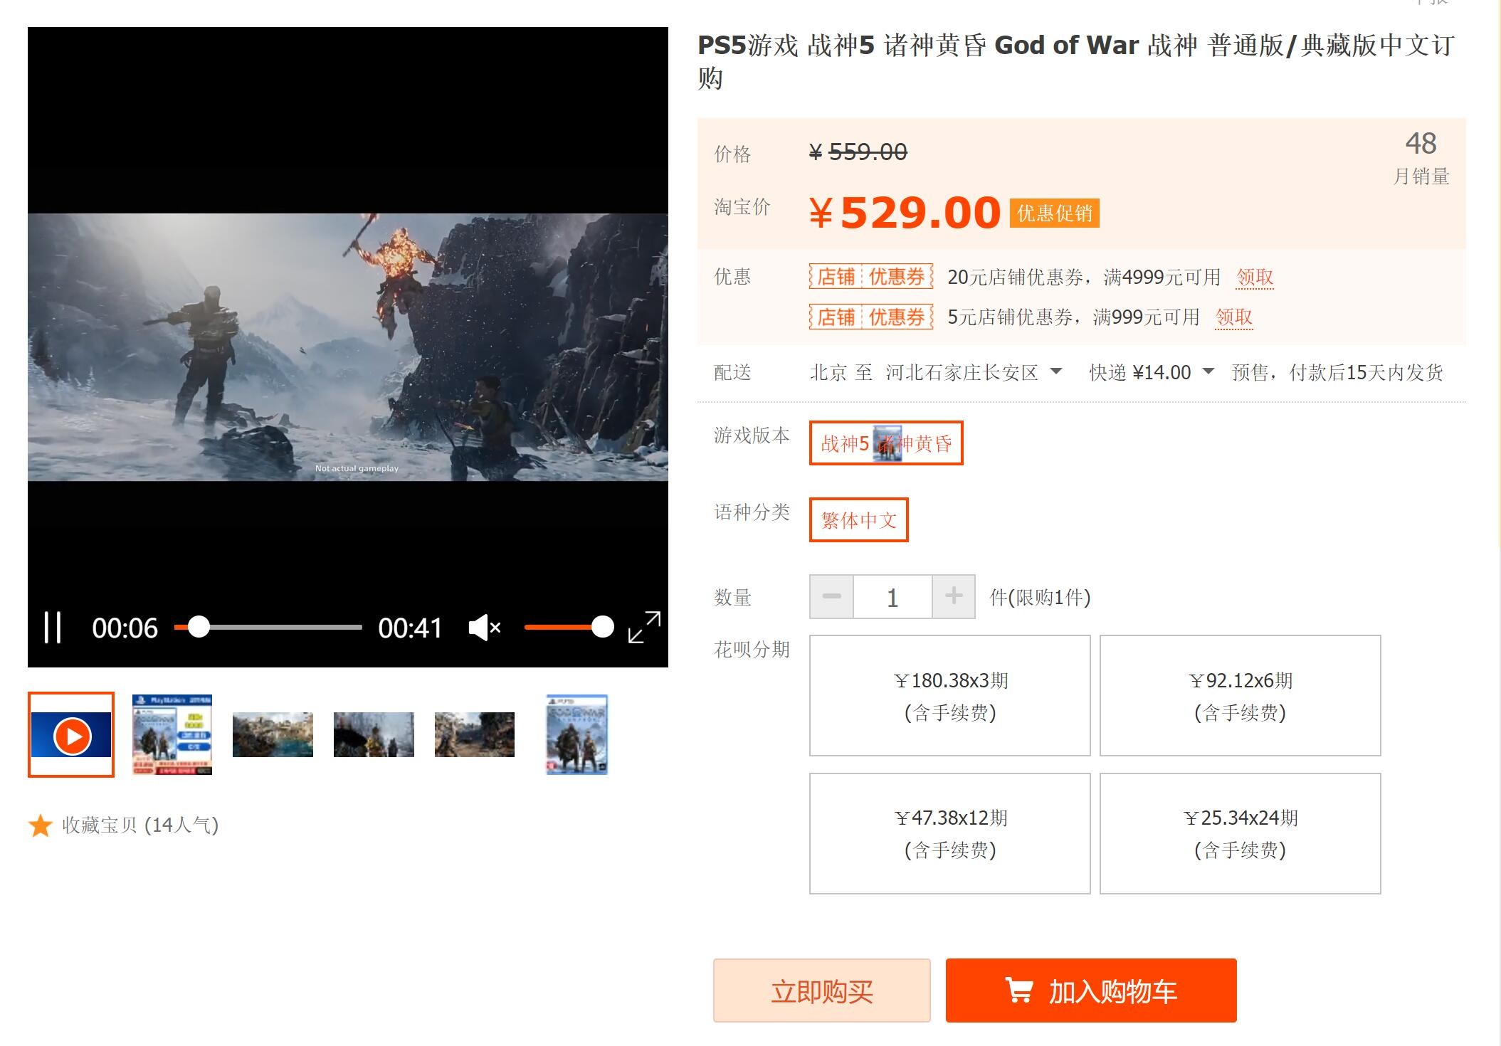Click the product title PS5游戏 战神5
Viewport: 1501px width, 1046px height.
click(1076, 61)
